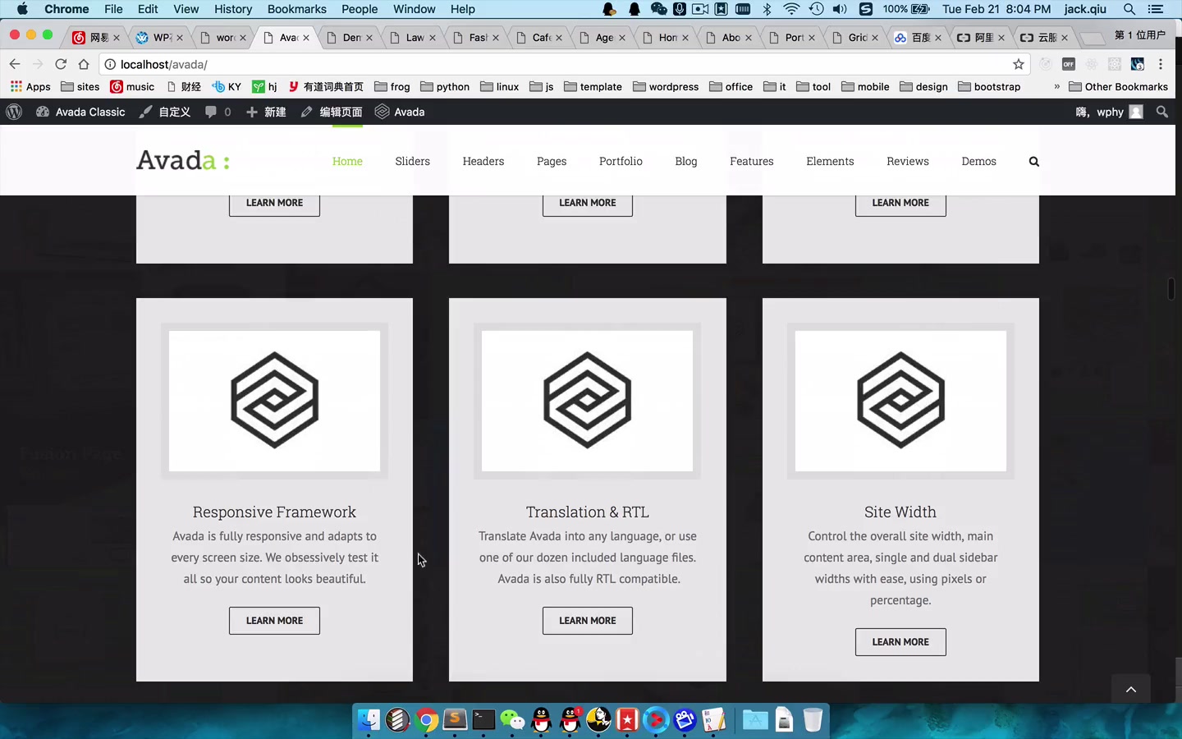Open Spotlight search in menu bar
Viewport: 1182px width, 739px height.
tap(1129, 9)
